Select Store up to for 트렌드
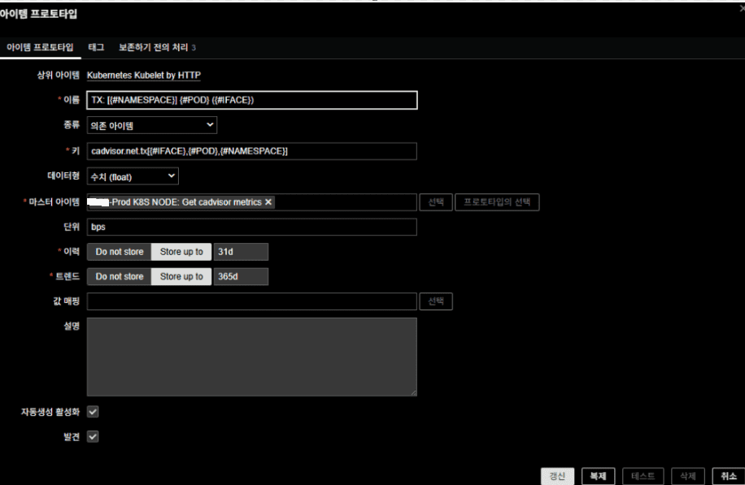 point(181,277)
